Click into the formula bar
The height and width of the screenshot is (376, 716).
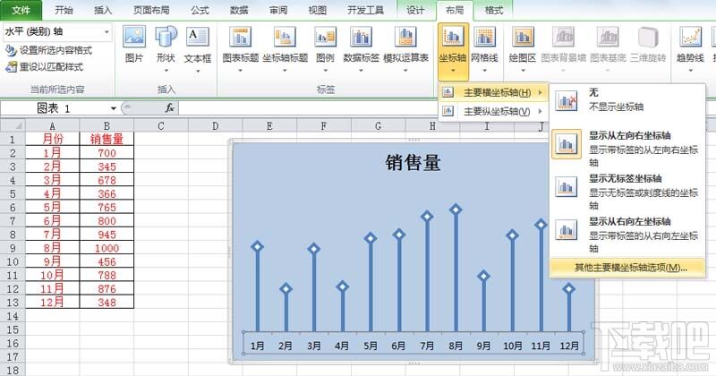tap(307, 108)
